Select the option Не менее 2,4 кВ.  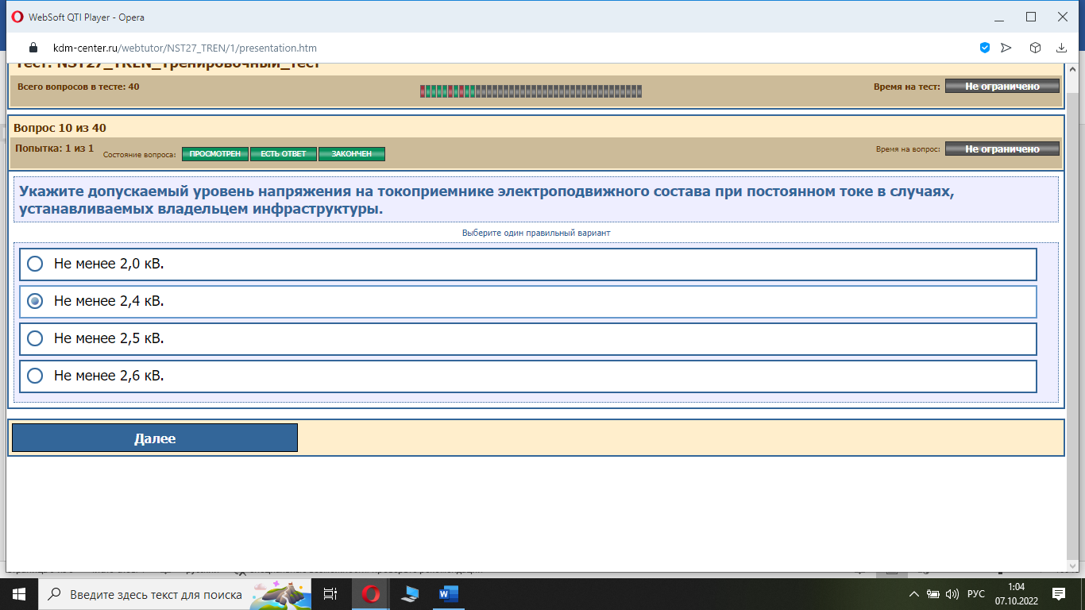coord(528,301)
